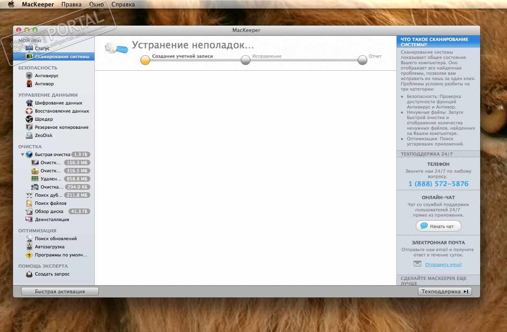Image resolution: width=507 pixels, height=332 pixels.
Task: Select the Создание учетной записи step marker
Action: pos(145,60)
